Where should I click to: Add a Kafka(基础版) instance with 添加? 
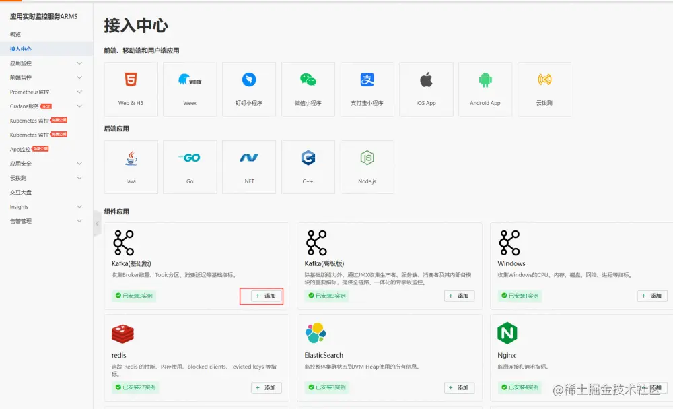pos(266,296)
